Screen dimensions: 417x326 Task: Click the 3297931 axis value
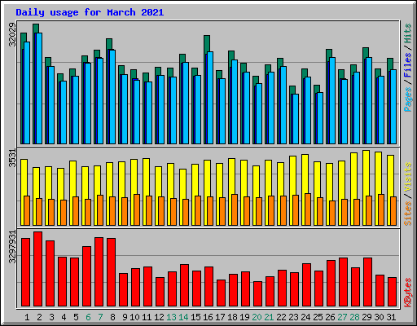12,247
